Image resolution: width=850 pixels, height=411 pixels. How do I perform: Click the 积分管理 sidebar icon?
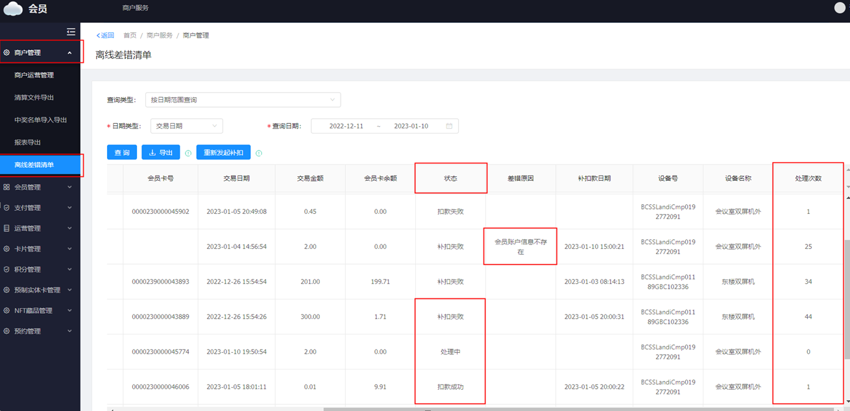[x=6, y=270]
